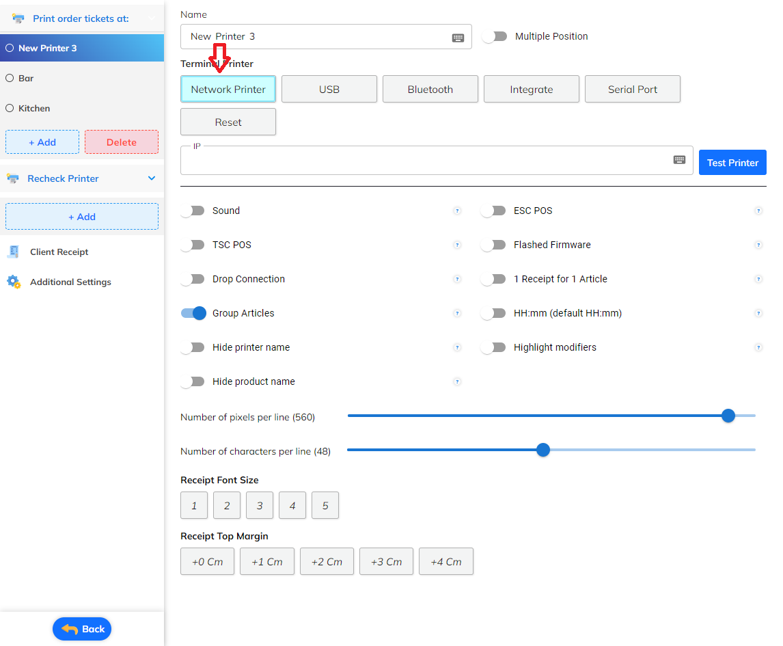Screen dimensions: 783x646
Task: Click help icon next to Flashed Firmware
Action: (758, 245)
